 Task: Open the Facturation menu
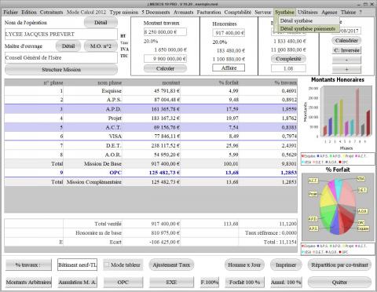(209, 13)
